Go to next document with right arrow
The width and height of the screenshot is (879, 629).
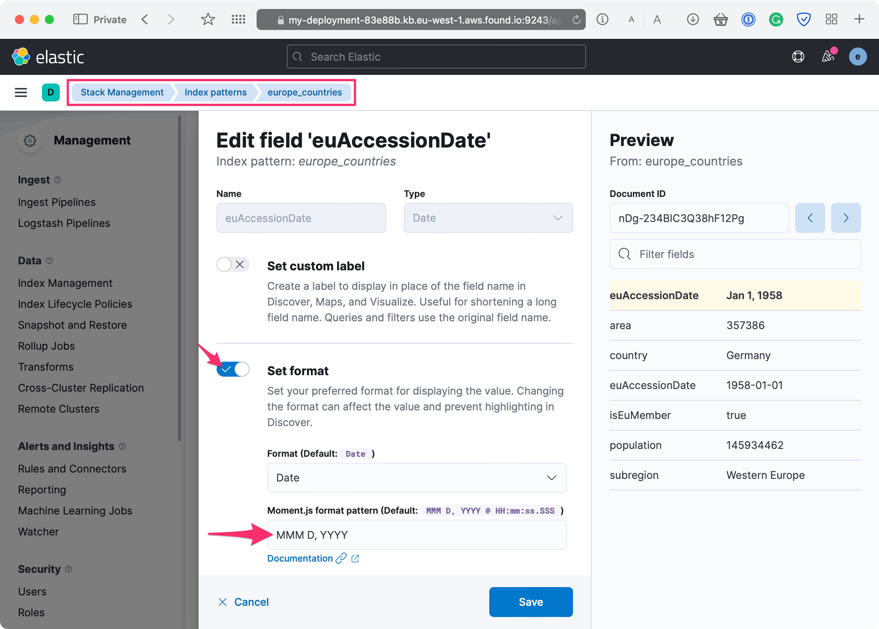pyautogui.click(x=846, y=218)
